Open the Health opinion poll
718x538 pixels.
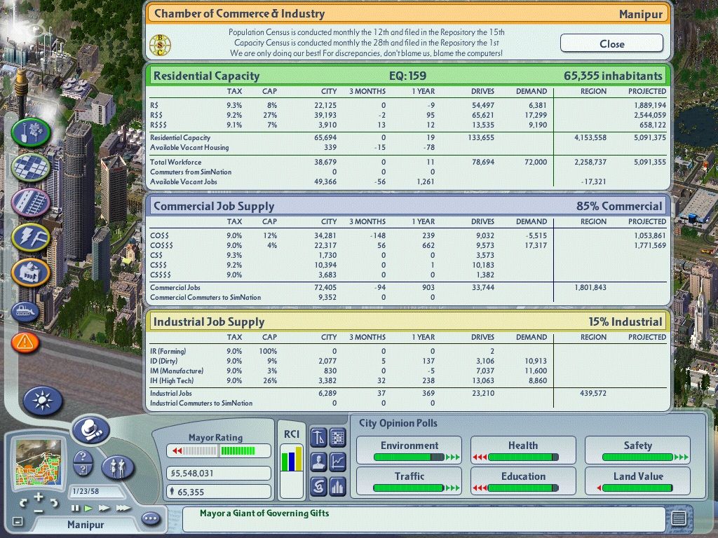(523, 450)
